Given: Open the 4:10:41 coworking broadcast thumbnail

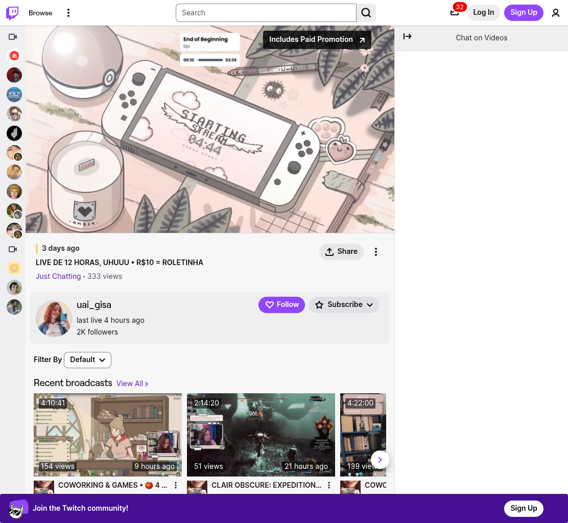Looking at the screenshot, I should tap(108, 435).
